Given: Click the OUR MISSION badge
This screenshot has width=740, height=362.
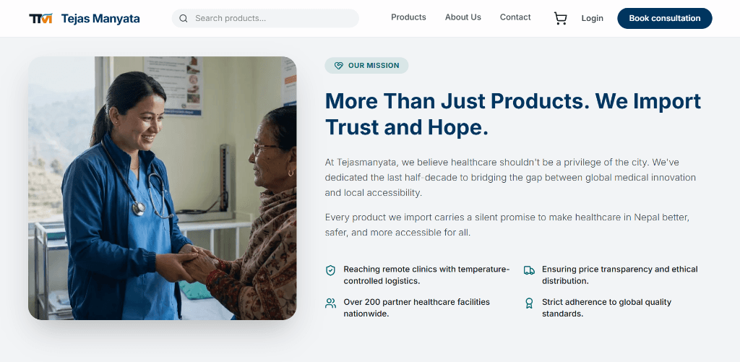Looking at the screenshot, I should (366, 66).
